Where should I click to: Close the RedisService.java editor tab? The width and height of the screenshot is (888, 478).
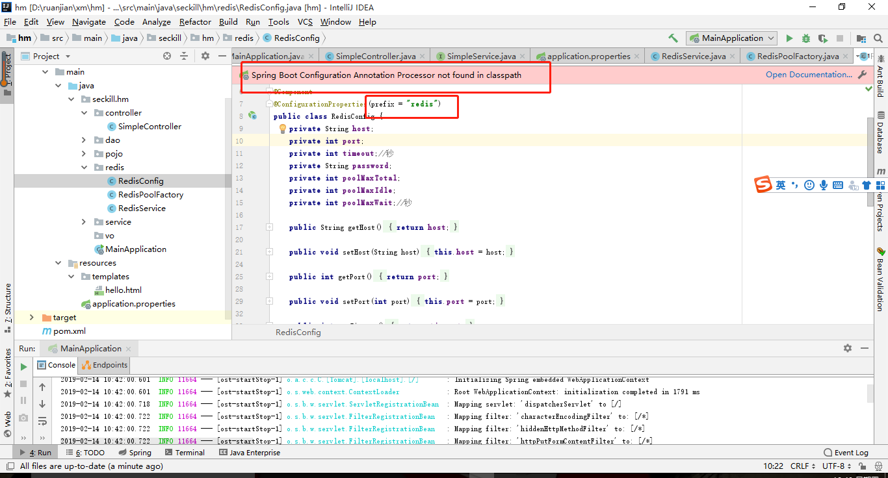733,57
